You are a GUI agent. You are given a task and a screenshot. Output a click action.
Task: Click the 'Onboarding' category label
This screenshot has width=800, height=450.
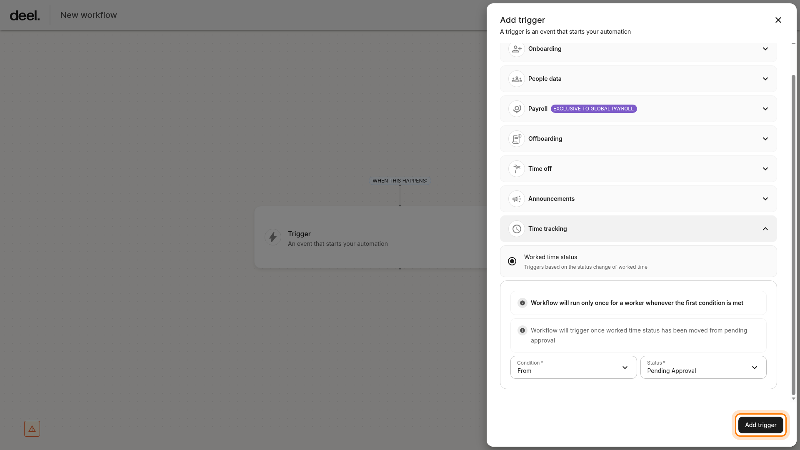click(x=545, y=49)
